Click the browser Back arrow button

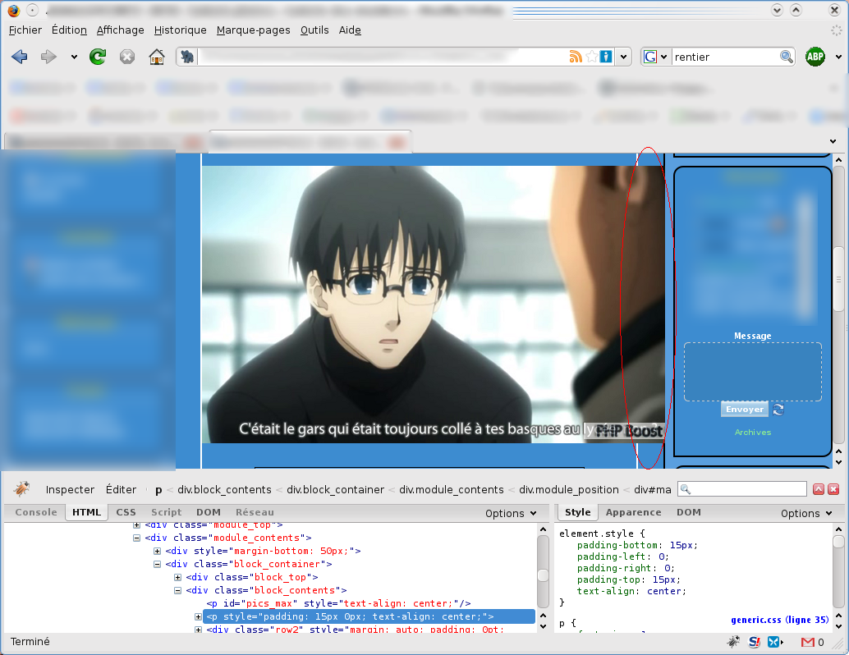(x=20, y=57)
